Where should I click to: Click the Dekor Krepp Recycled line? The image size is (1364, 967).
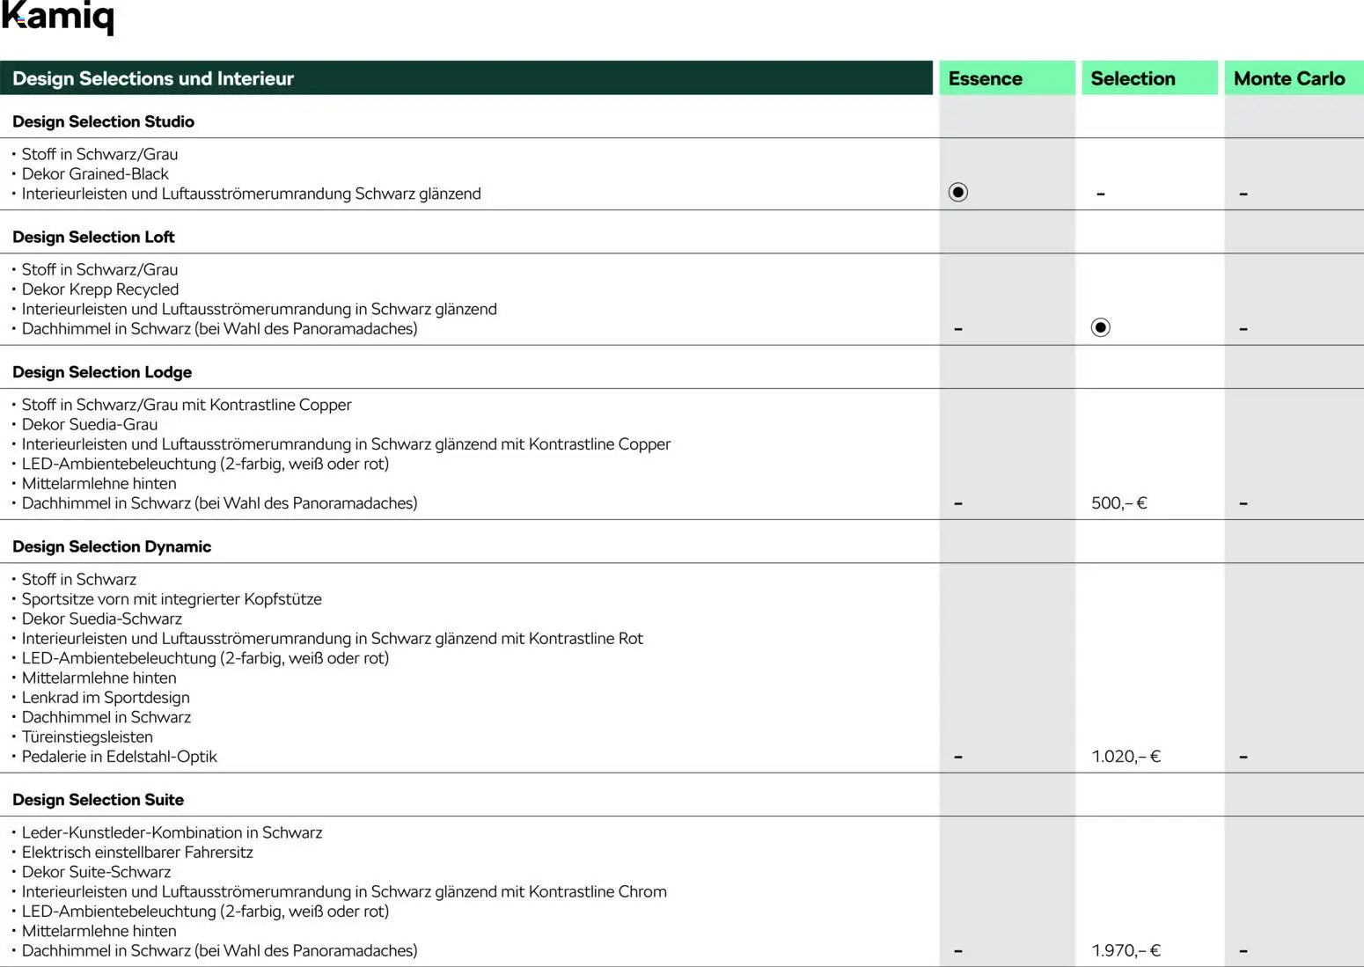[x=100, y=289]
